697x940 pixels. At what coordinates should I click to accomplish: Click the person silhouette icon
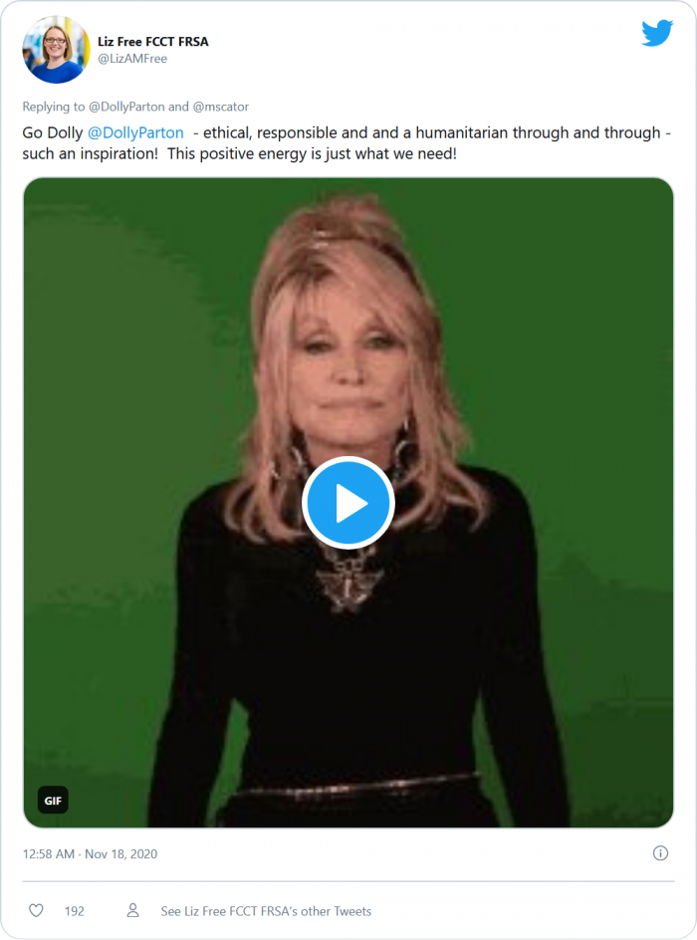(133, 910)
